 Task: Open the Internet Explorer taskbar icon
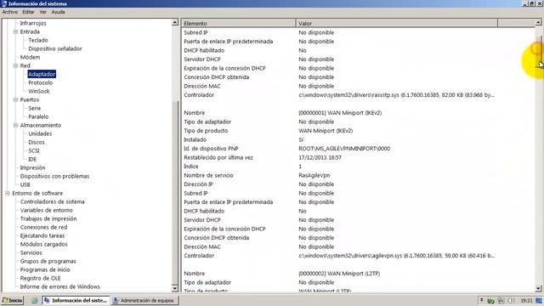pyautogui.click(x=34, y=301)
